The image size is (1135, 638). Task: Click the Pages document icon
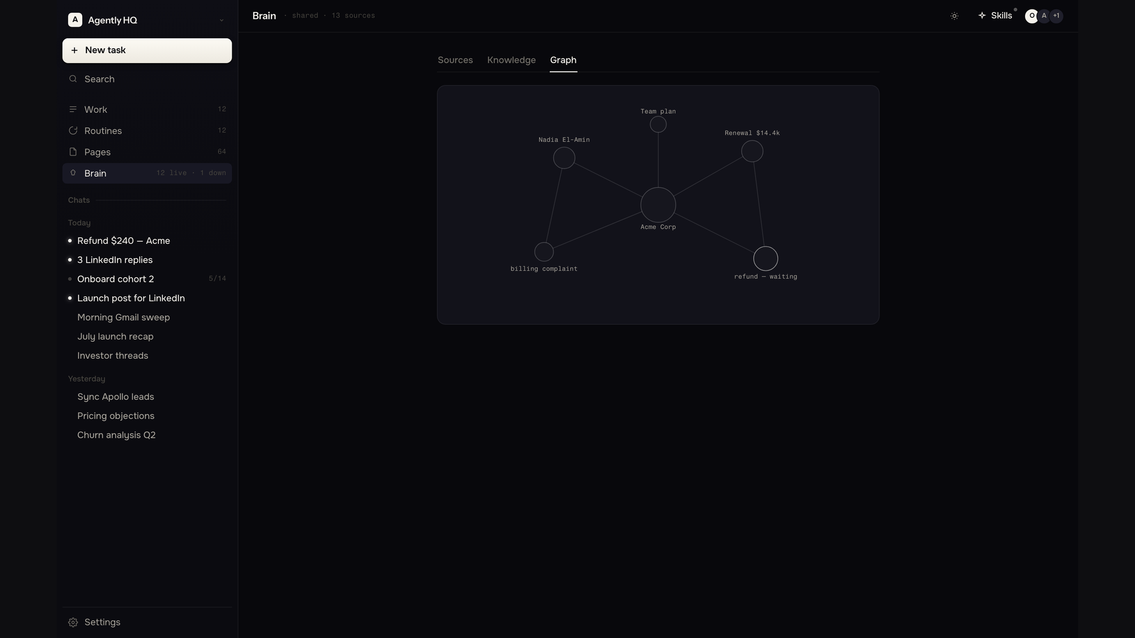pyautogui.click(x=73, y=152)
